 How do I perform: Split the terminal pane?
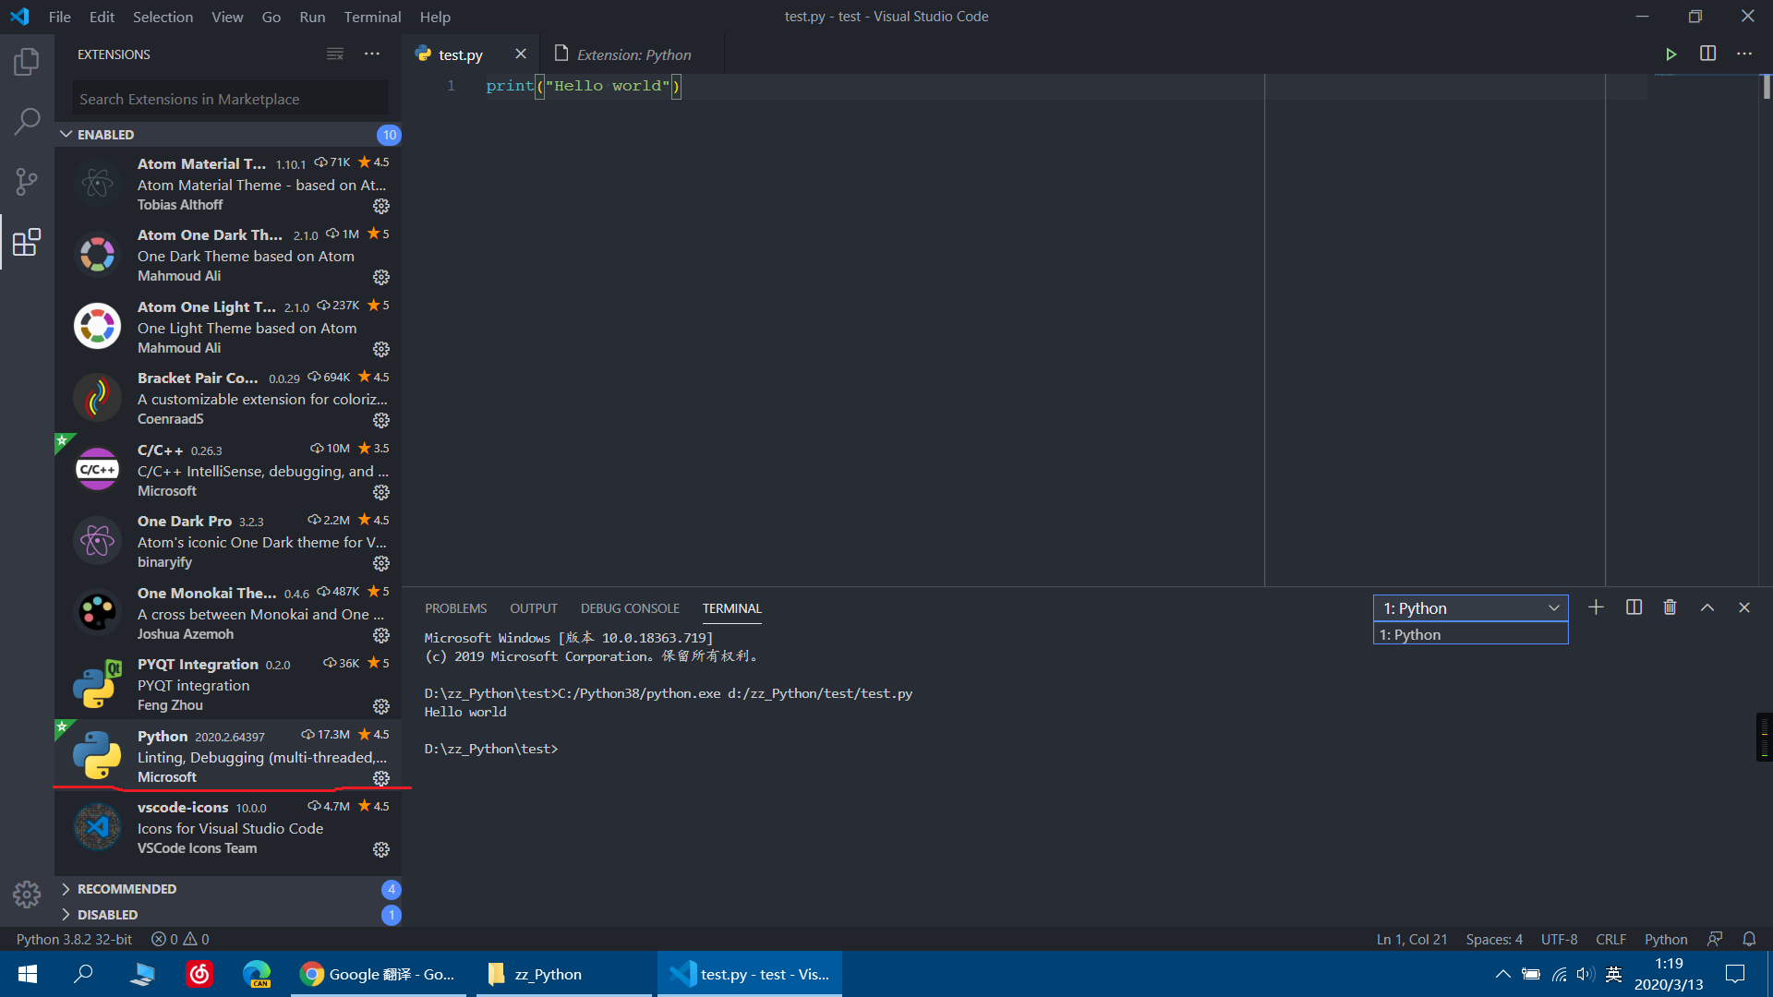[1633, 607]
